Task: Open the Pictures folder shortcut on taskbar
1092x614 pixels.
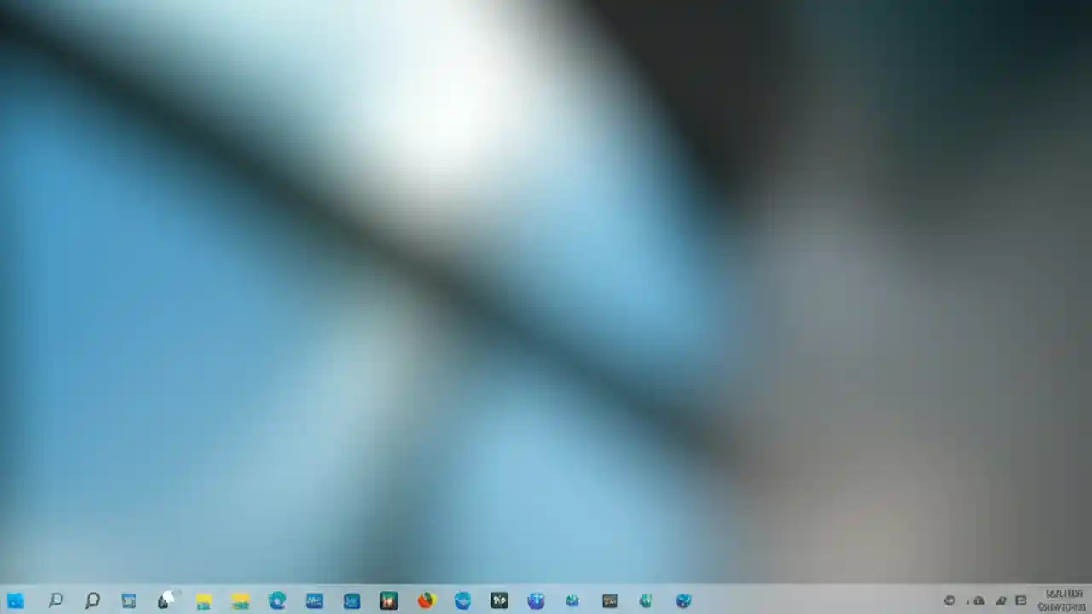Action: (x=241, y=600)
